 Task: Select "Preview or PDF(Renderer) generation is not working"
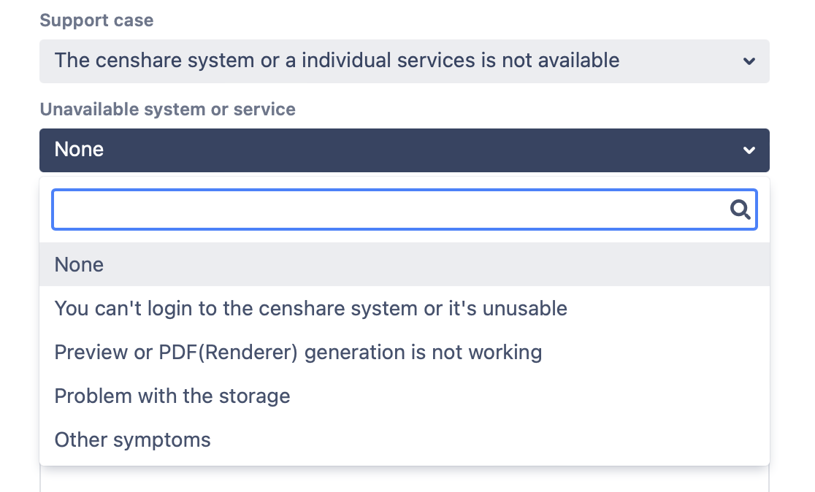coord(298,353)
